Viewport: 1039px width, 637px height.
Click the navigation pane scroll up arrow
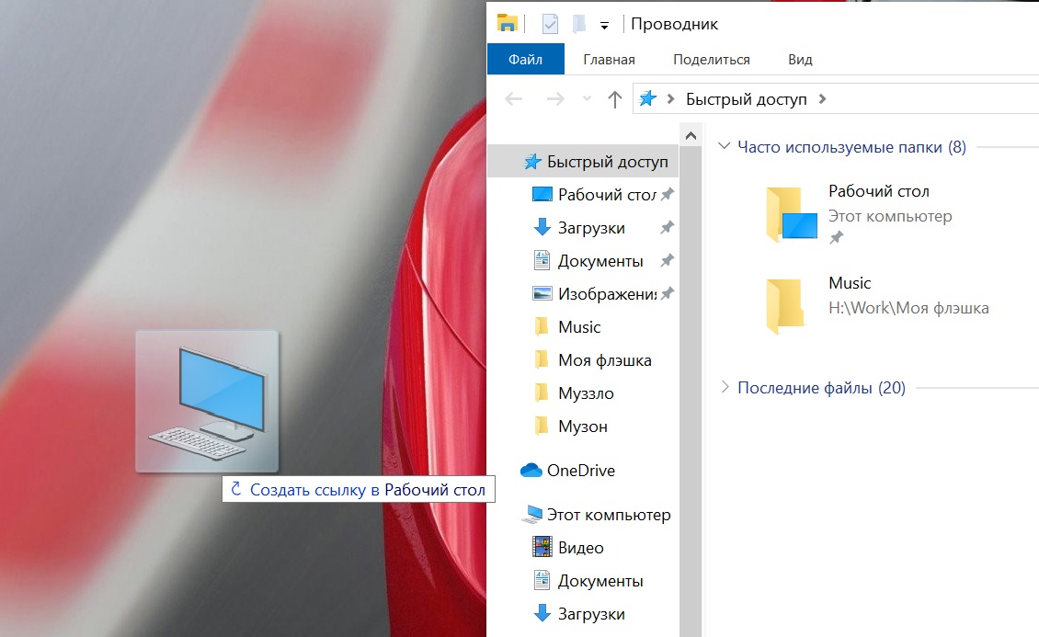click(x=691, y=136)
